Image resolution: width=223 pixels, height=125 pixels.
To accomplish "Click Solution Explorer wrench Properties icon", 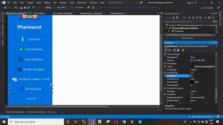I will tap(209, 18).
